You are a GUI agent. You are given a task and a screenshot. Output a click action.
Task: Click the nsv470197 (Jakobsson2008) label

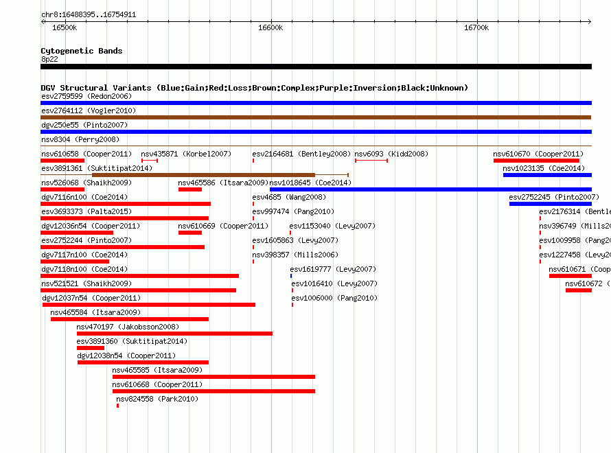click(128, 327)
